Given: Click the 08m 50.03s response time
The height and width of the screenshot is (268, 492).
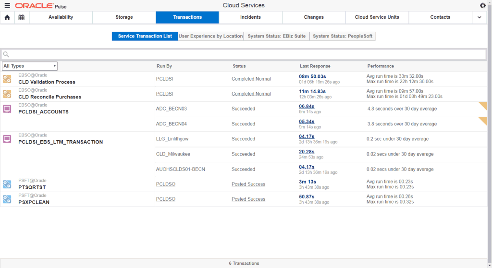Looking at the screenshot, I should [x=312, y=76].
